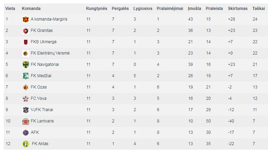
Task: Click the FK Lentvaris crest icon
Action: click(26, 121)
